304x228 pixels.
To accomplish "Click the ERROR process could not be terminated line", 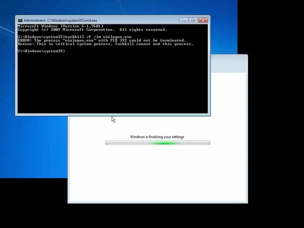I will point(102,40).
